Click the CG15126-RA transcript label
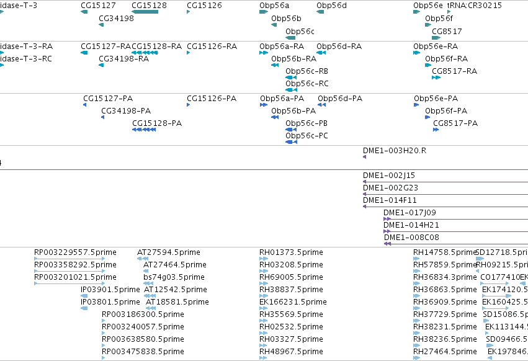This screenshot has height=361, width=528. tap(212, 46)
